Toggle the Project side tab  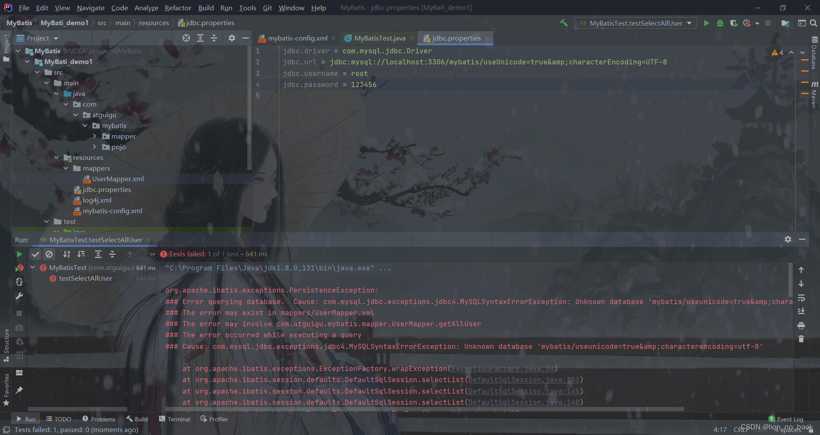click(6, 47)
